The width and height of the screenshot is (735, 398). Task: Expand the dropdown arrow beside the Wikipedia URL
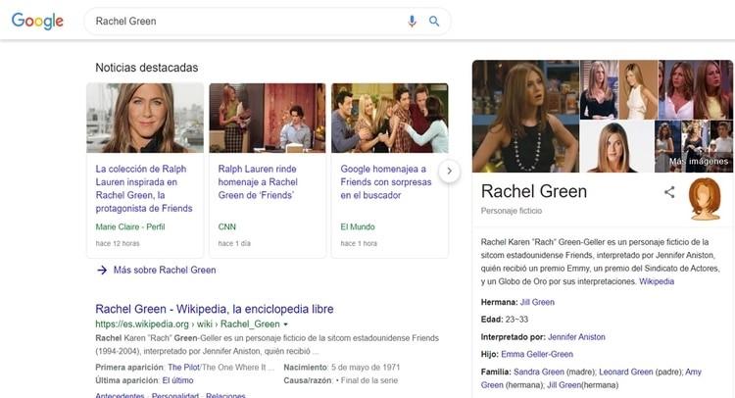pyautogui.click(x=285, y=324)
